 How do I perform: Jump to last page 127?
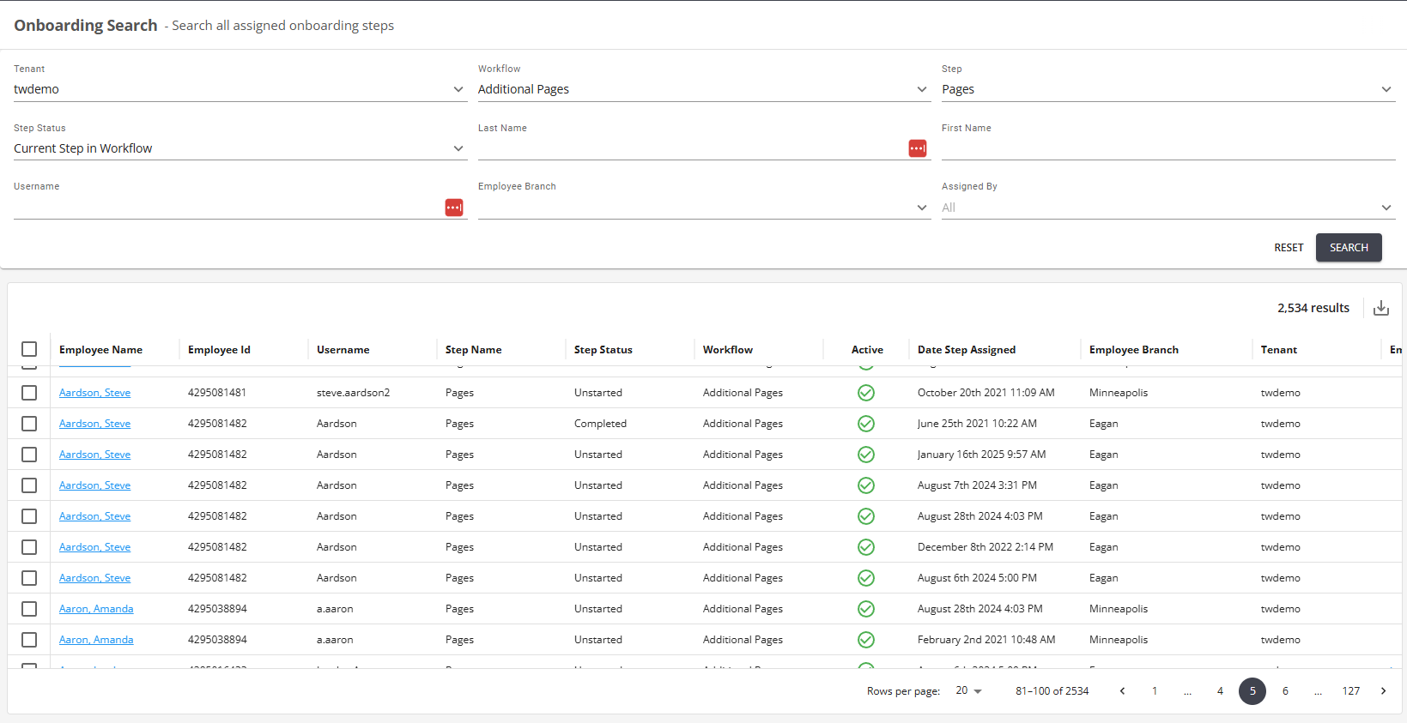tap(1350, 691)
